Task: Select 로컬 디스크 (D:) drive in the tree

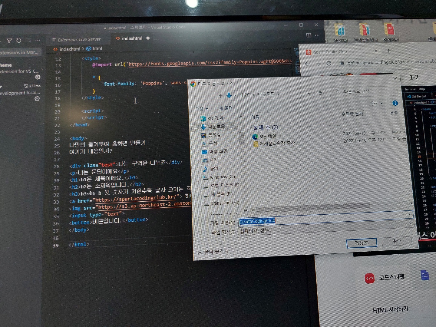Action: click(x=223, y=185)
